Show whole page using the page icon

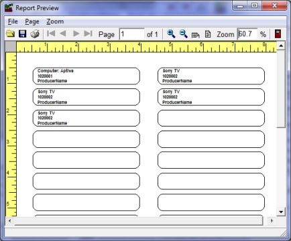point(208,34)
